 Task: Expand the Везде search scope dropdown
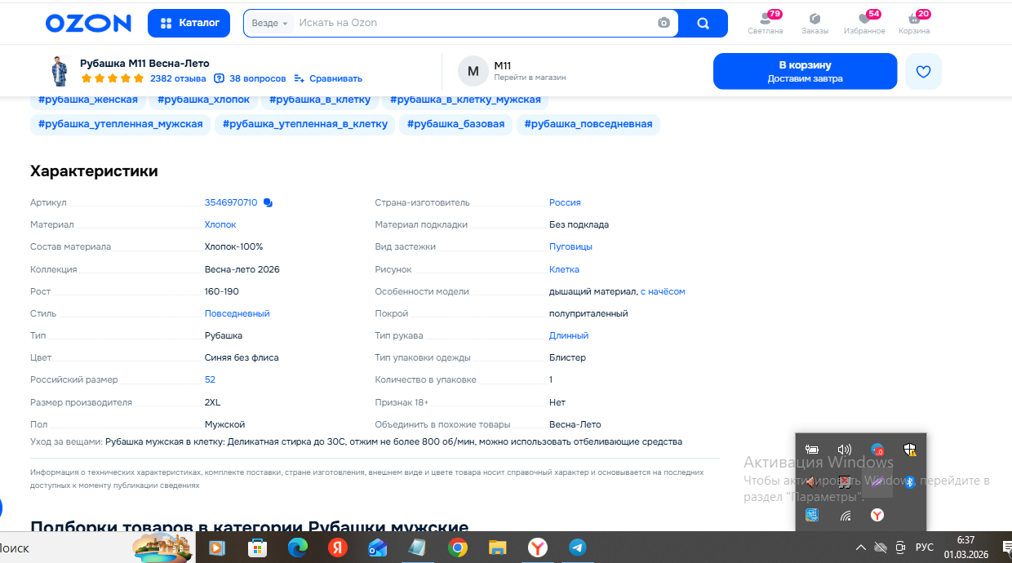(269, 23)
